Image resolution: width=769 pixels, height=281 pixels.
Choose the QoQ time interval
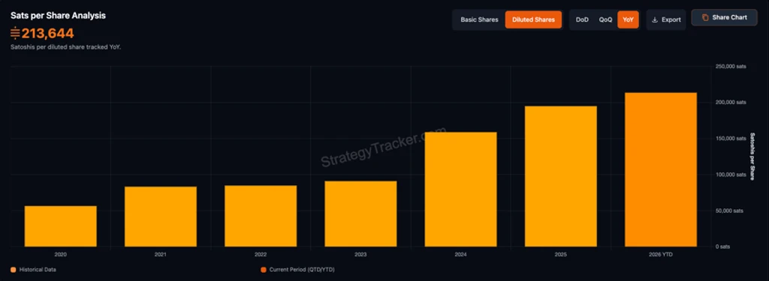tap(605, 19)
